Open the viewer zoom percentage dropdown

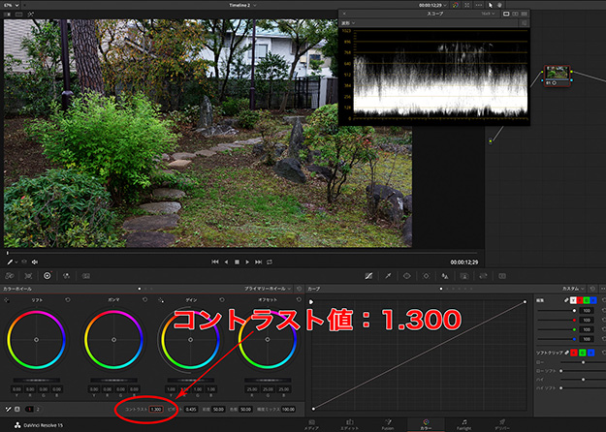[10, 5]
